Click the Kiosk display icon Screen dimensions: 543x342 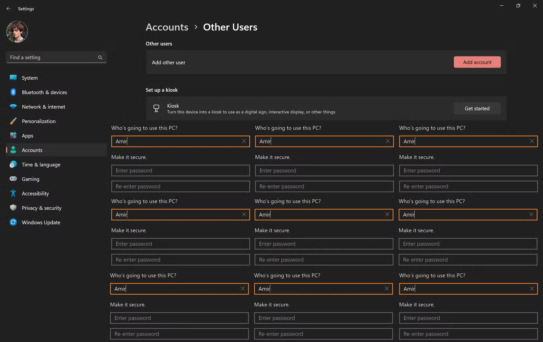click(x=156, y=108)
